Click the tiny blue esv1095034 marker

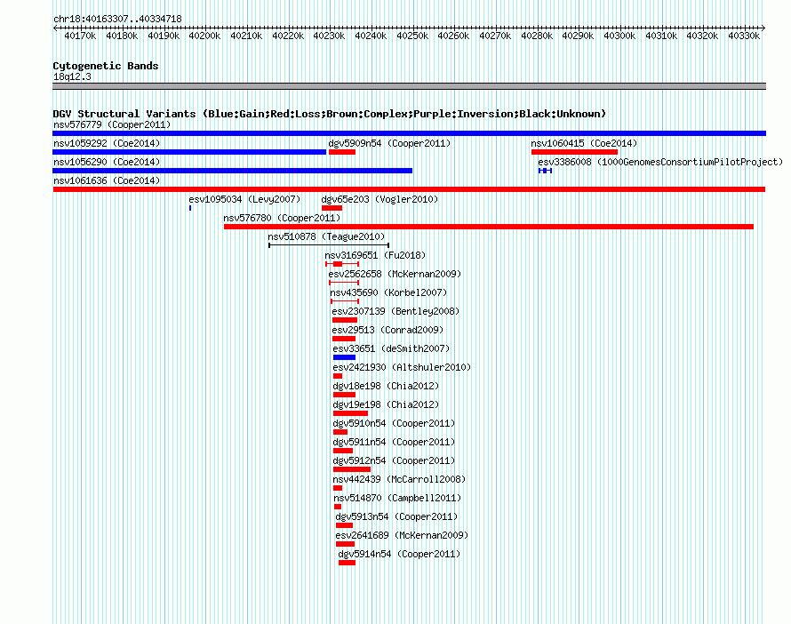pyautogui.click(x=190, y=208)
